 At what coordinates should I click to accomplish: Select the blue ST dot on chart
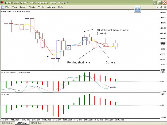pyautogui.click(x=48, y=57)
